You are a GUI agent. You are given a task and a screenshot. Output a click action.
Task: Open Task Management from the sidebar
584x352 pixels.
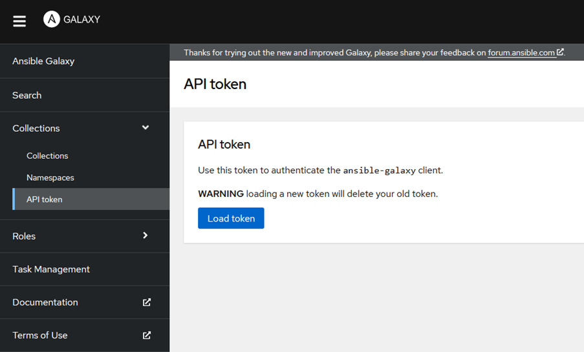tap(85, 269)
